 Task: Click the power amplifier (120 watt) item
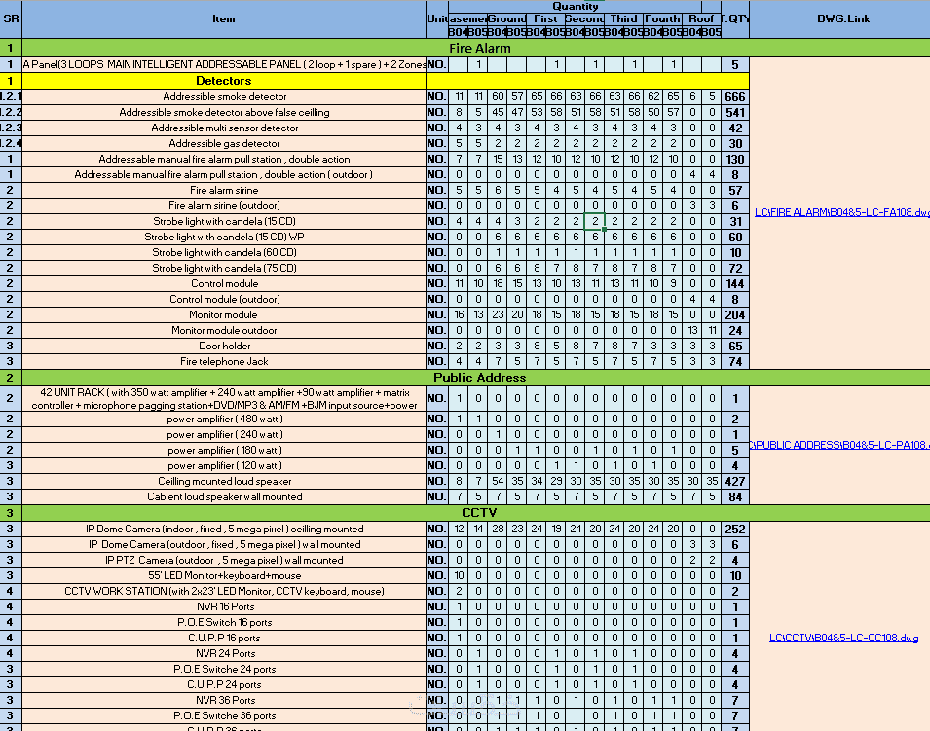point(224,466)
